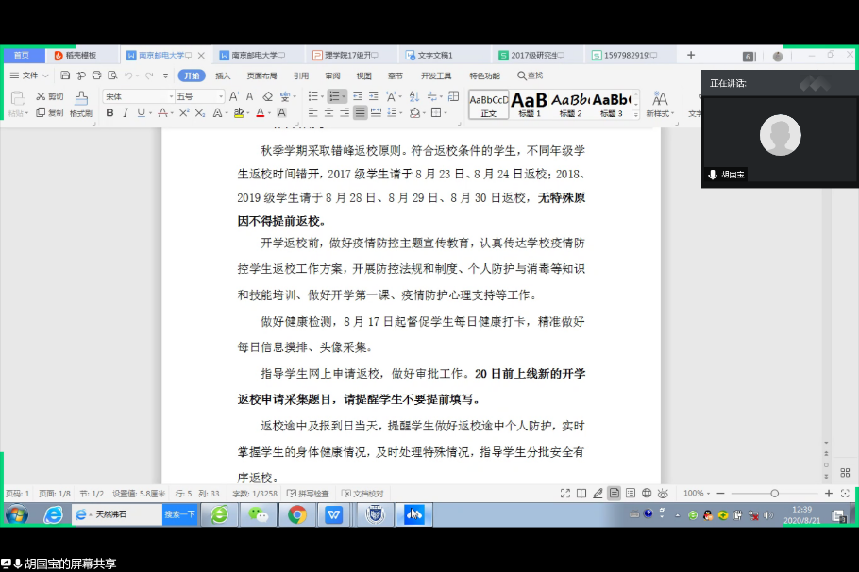The width and height of the screenshot is (859, 572).
Task: Toggle Bold formatting
Action: (109, 113)
